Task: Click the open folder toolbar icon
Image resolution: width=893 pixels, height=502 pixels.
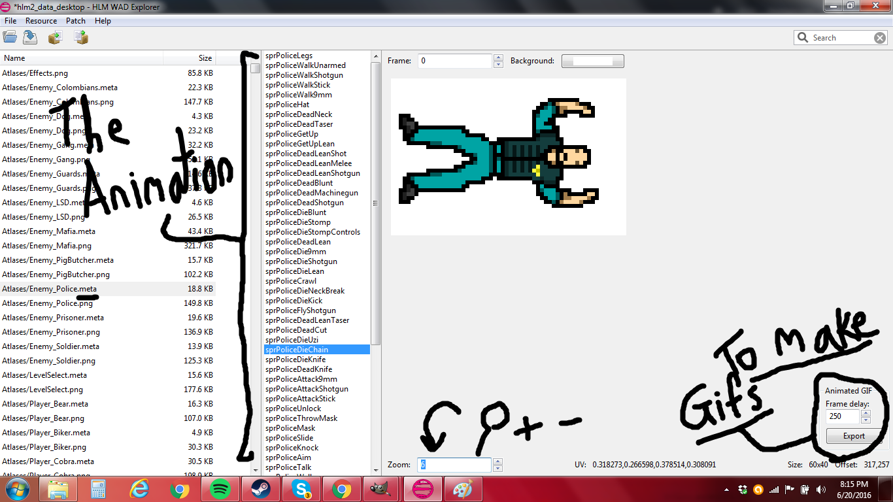Action: pyautogui.click(x=10, y=38)
